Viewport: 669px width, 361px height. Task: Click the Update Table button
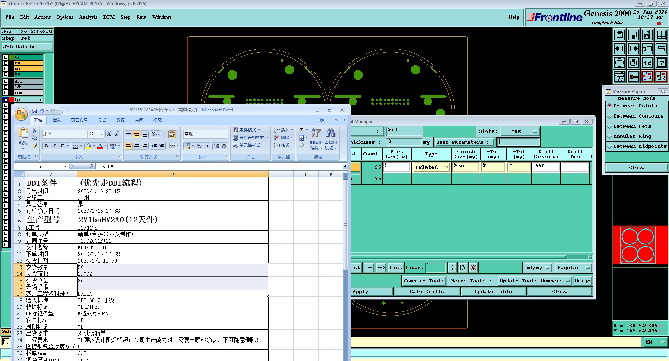pos(493,292)
